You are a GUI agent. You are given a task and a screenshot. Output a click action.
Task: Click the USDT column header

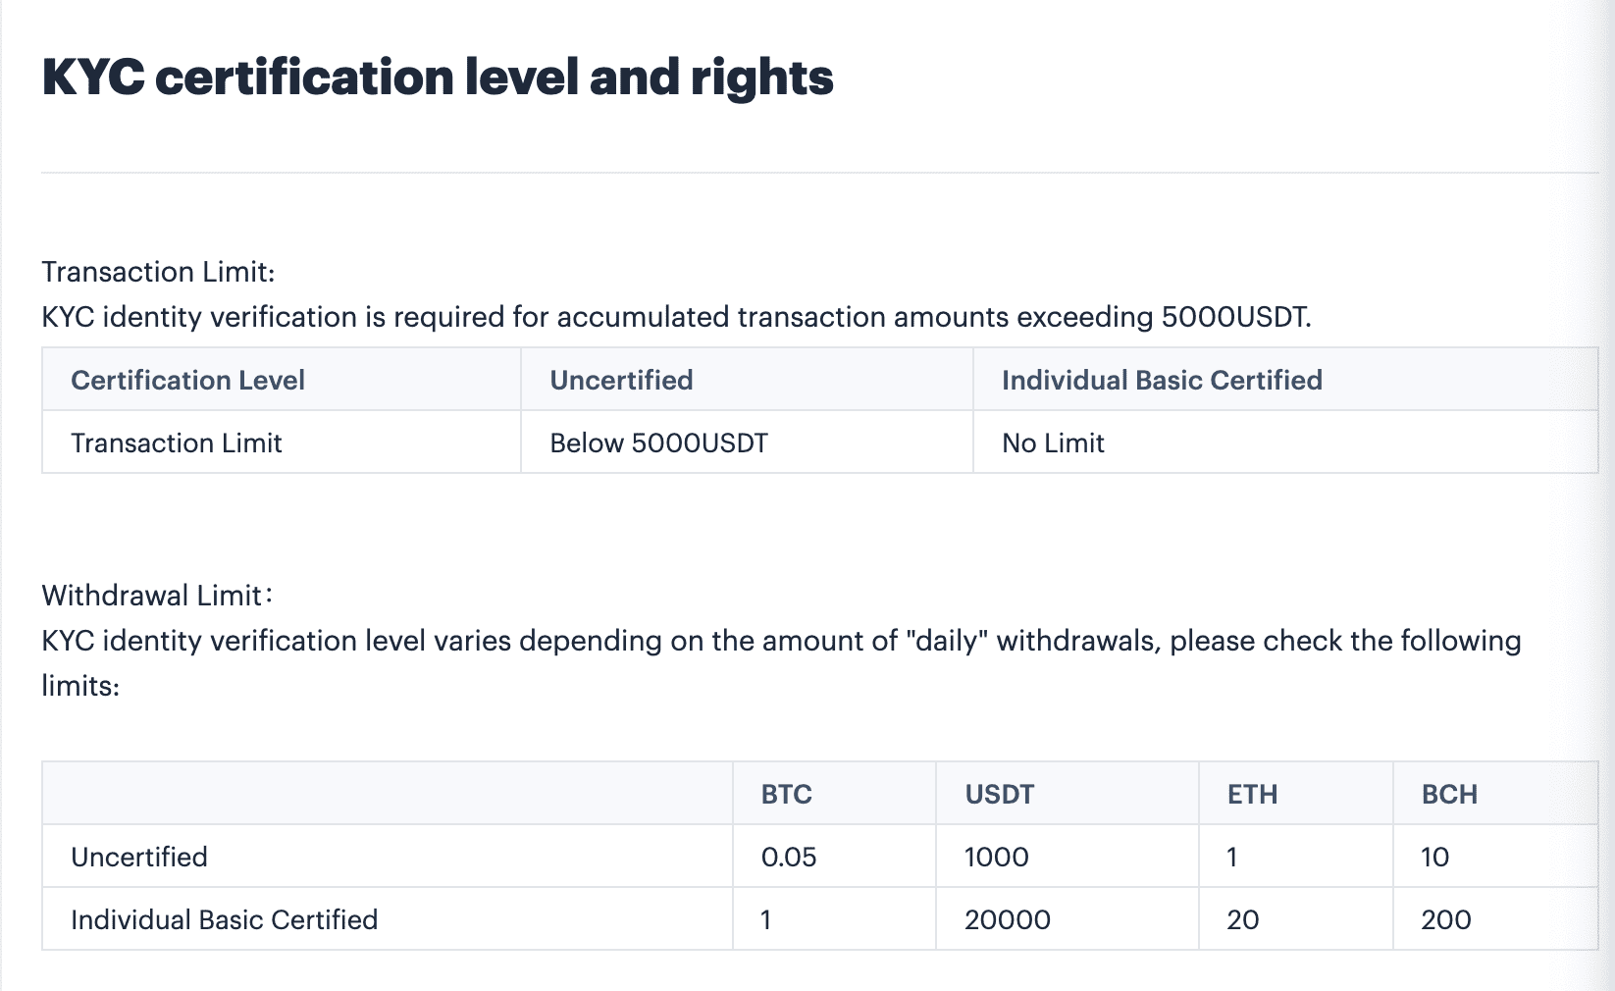click(999, 794)
